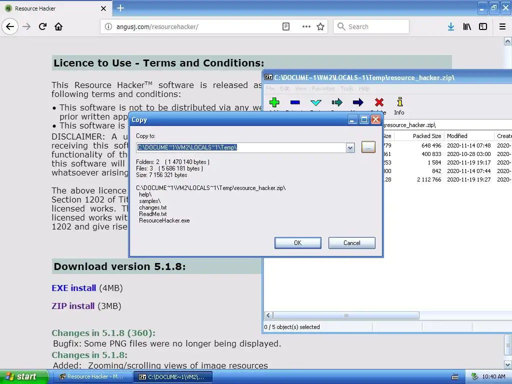Bookmark this page with star icon
Screen dimensions: 512x384
(320, 26)
